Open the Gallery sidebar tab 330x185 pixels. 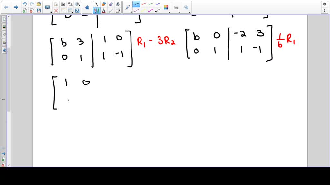4,27
